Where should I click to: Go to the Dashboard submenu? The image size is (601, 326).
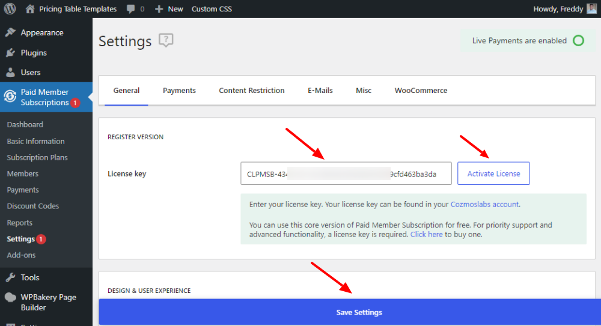[x=25, y=124]
